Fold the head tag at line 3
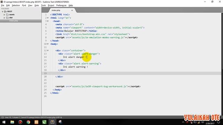This screenshot has height=125, width=223. [x=48, y=21]
